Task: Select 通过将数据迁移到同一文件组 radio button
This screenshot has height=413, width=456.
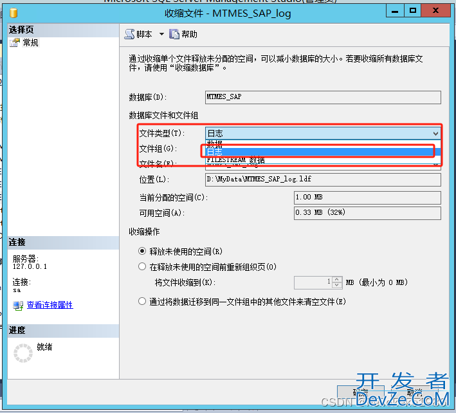Action: coord(142,301)
